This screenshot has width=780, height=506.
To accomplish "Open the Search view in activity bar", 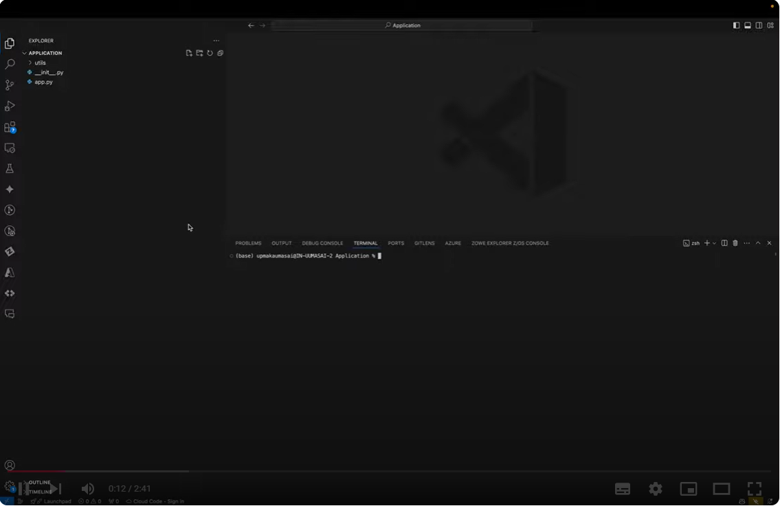I will [10, 64].
